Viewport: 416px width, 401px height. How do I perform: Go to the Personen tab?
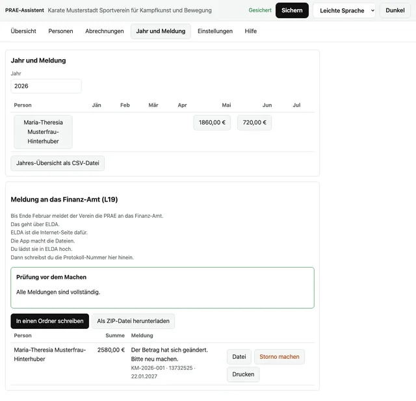(60, 31)
